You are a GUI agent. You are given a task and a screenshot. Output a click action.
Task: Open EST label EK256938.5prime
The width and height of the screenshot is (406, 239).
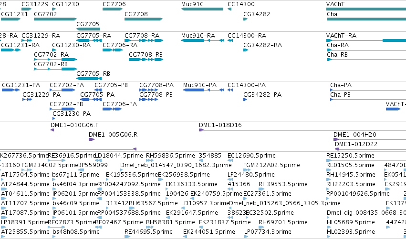click(184, 175)
